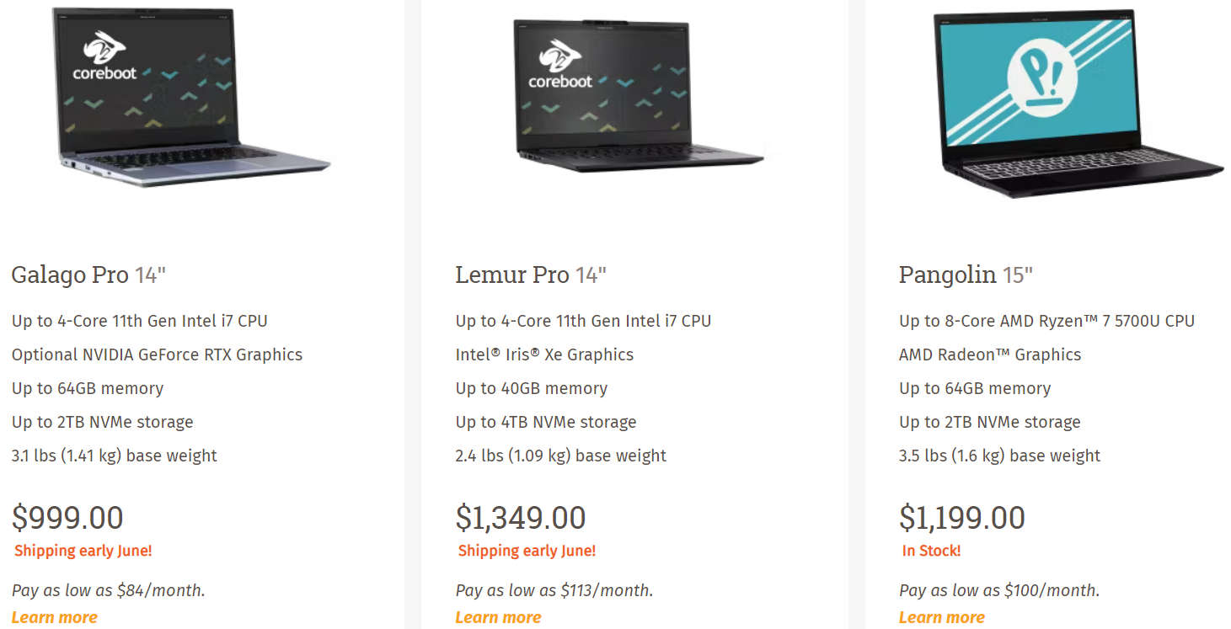Click the $999.00 Galago Pro price

(x=67, y=517)
